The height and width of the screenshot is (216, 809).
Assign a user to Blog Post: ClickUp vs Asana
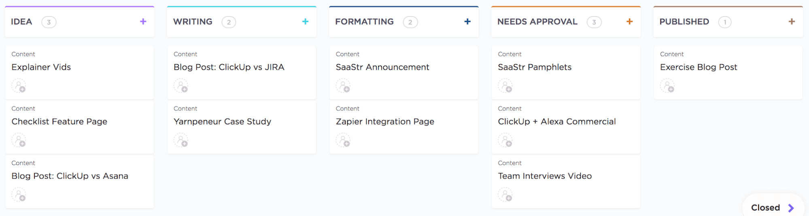19,195
